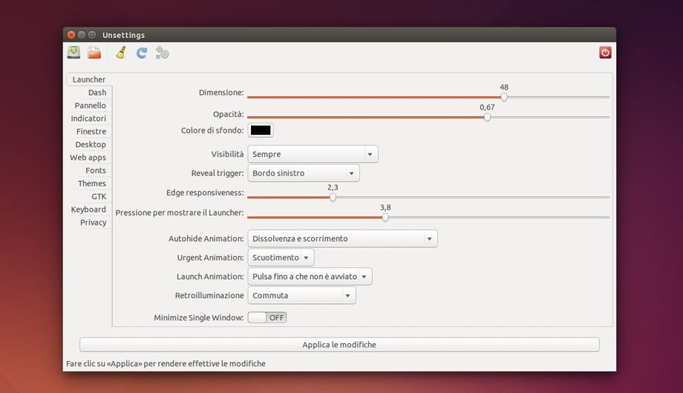Expand the Autohide Animation dropdown

click(x=342, y=239)
